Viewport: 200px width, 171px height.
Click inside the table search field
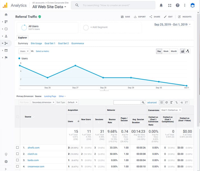coord(127,102)
